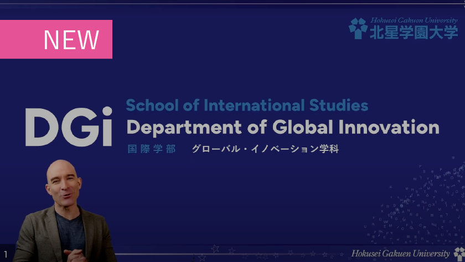Image resolution: width=465 pixels, height=262 pixels.
Task: Click the thin horizontal line along the top
Action: tap(232, 4)
